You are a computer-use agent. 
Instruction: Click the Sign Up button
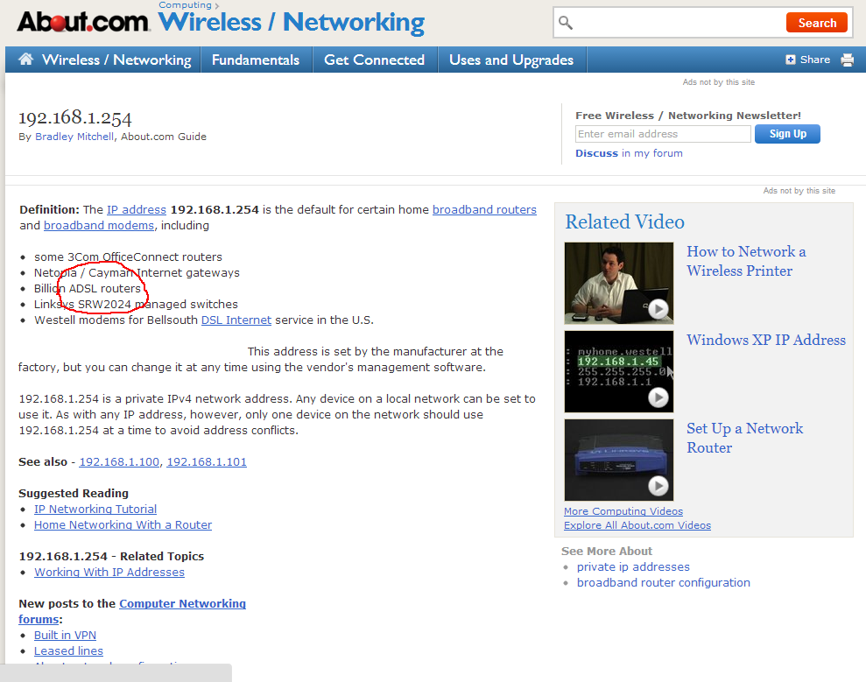click(787, 134)
